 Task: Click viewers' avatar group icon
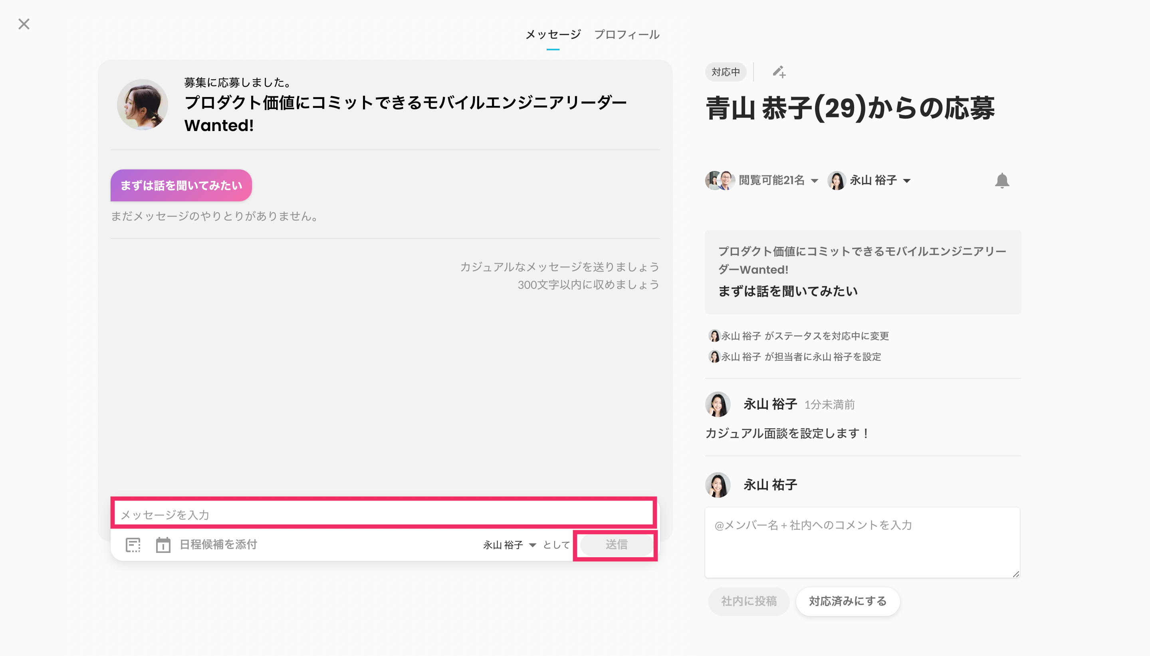(720, 181)
